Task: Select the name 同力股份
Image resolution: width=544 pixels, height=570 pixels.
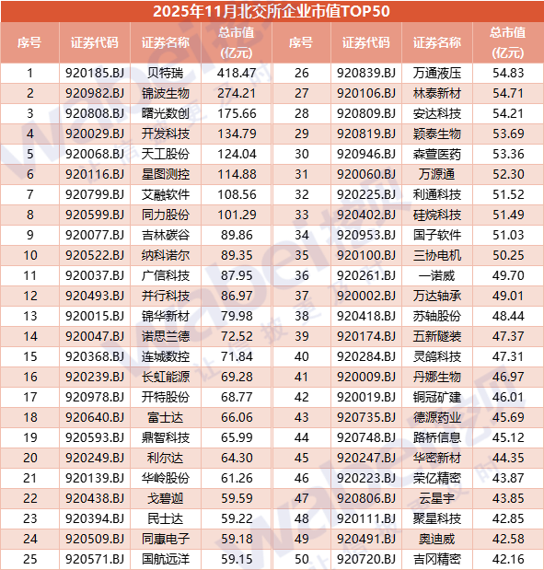Action: 166,215
